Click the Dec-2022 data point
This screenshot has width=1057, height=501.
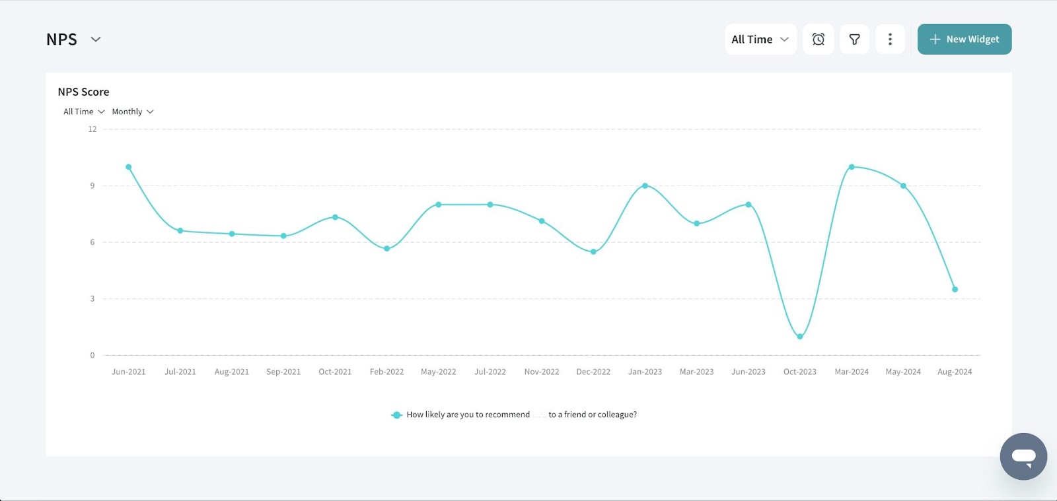pyautogui.click(x=593, y=252)
